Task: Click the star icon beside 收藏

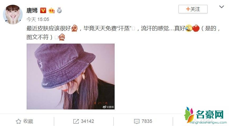Action: 18,121
